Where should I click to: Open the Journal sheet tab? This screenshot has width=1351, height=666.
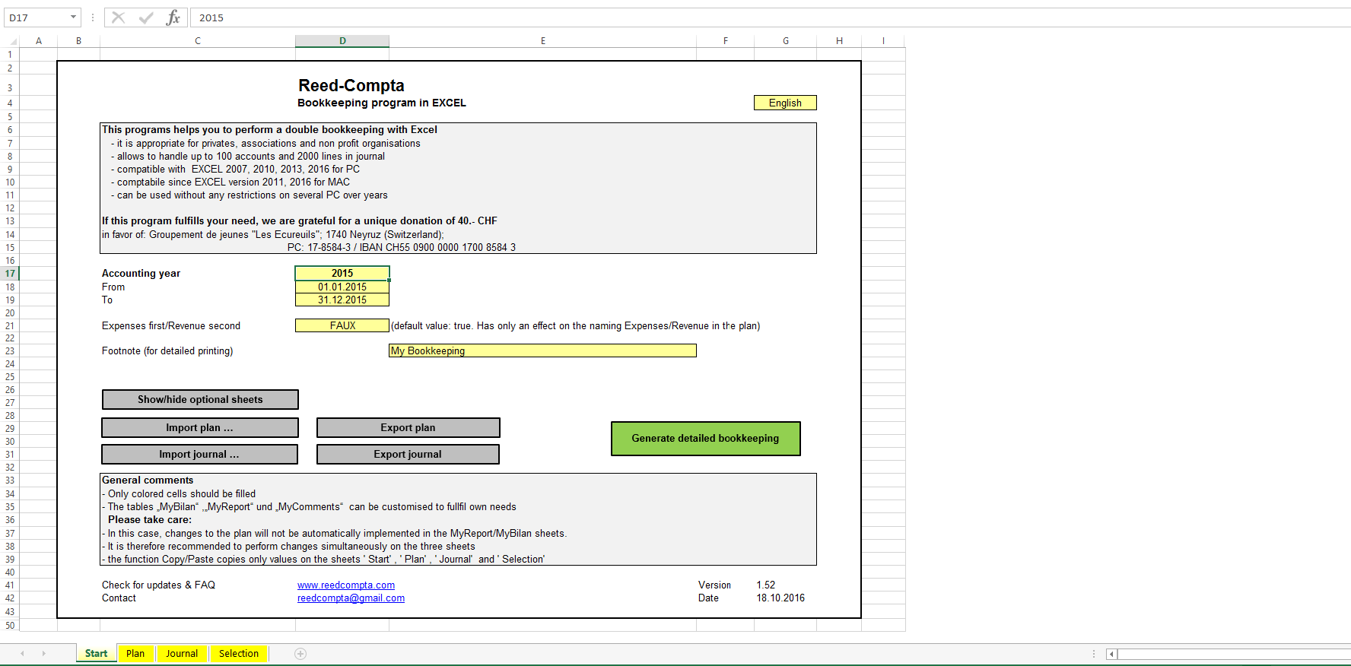[182, 654]
